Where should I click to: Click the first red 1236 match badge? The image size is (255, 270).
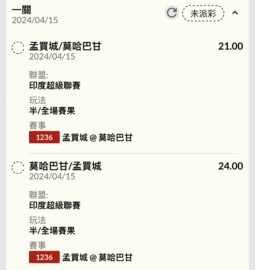coord(44,137)
